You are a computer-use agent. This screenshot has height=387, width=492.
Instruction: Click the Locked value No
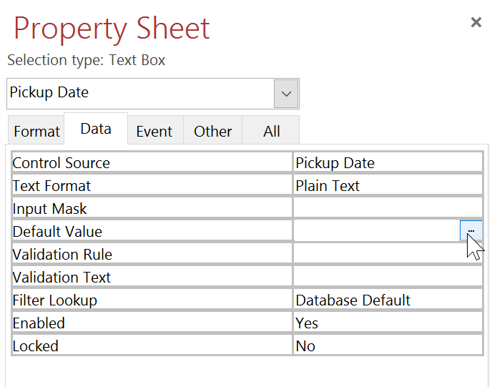point(388,346)
